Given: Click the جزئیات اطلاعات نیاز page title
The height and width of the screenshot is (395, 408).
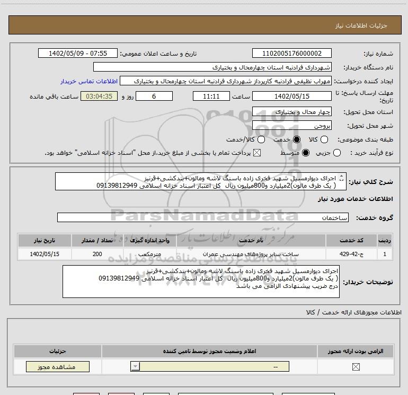Looking at the screenshot, I should (x=361, y=25).
